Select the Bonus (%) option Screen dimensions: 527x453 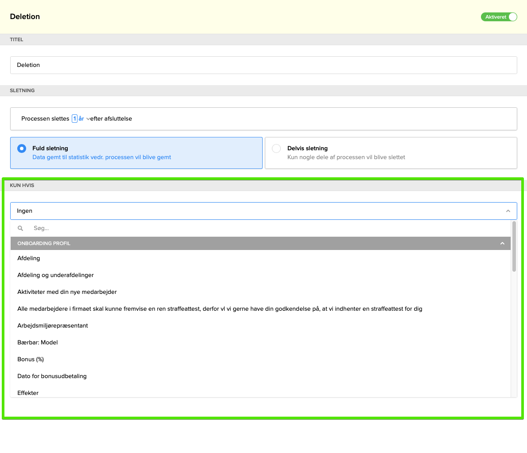pyautogui.click(x=31, y=359)
